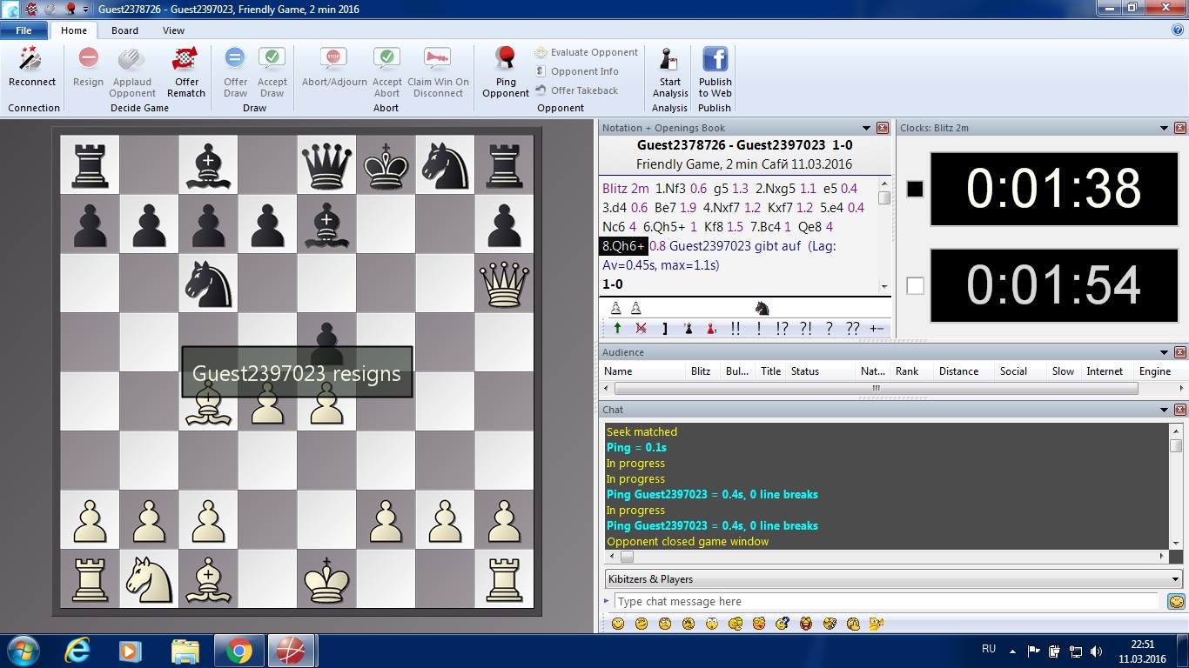This screenshot has width=1189, height=668.
Task: Click the '??' blunder annotation symbol
Action: pyautogui.click(x=852, y=329)
